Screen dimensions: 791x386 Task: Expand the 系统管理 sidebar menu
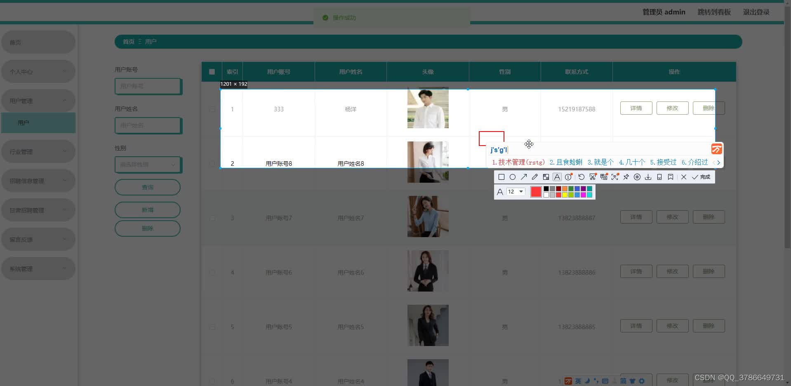pyautogui.click(x=38, y=269)
